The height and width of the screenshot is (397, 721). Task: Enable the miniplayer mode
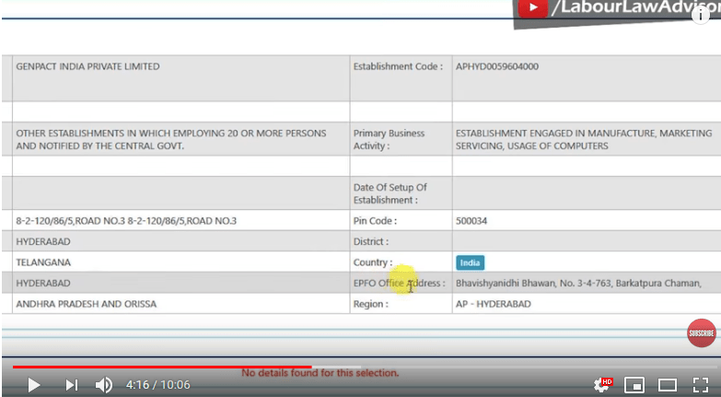(634, 385)
